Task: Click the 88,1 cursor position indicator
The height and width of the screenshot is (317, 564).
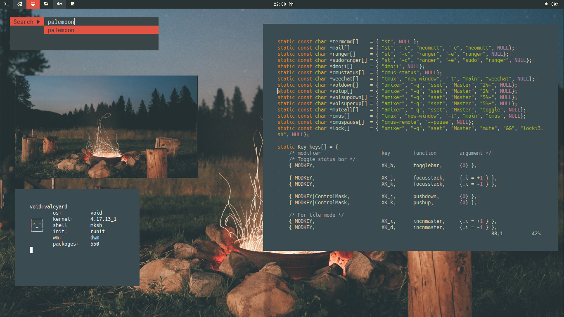Action: (x=497, y=234)
